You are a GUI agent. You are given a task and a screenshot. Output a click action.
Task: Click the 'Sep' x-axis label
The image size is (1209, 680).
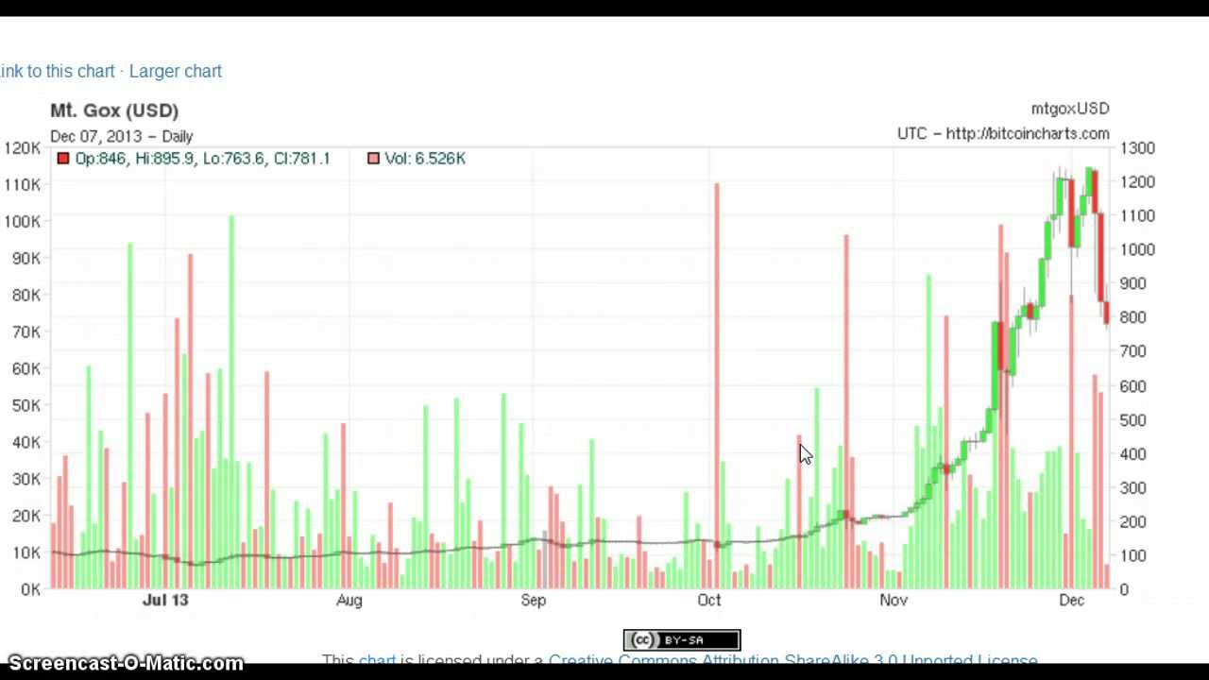tap(534, 600)
